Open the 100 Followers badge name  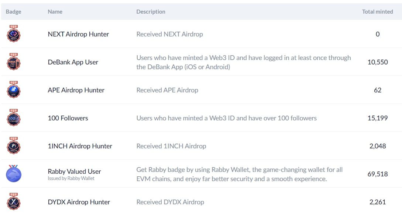tap(68, 118)
